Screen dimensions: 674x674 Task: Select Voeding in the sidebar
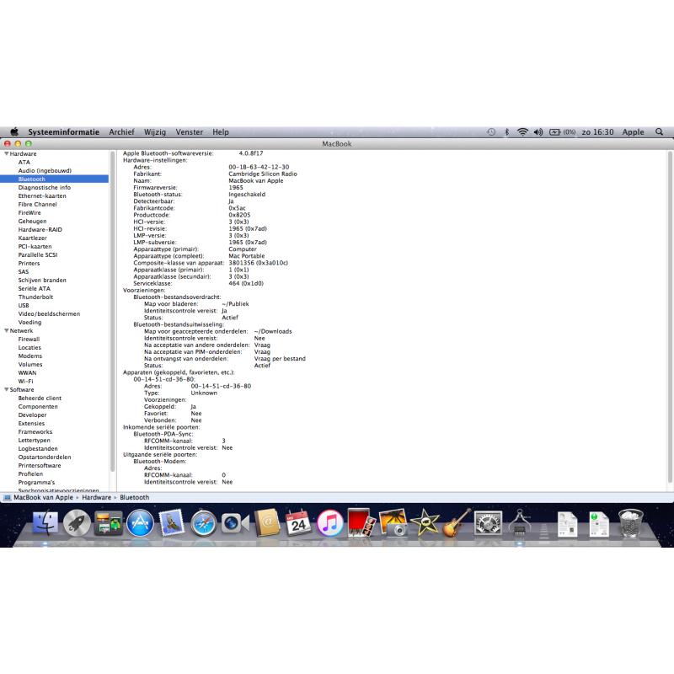click(29, 323)
